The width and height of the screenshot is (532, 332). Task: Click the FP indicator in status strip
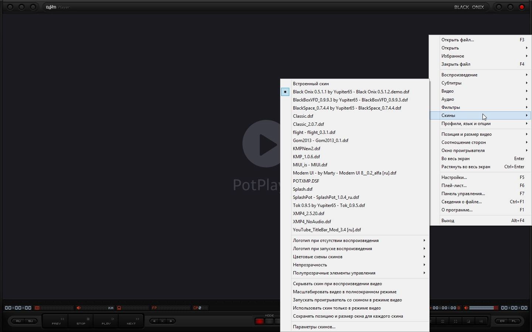(154, 308)
